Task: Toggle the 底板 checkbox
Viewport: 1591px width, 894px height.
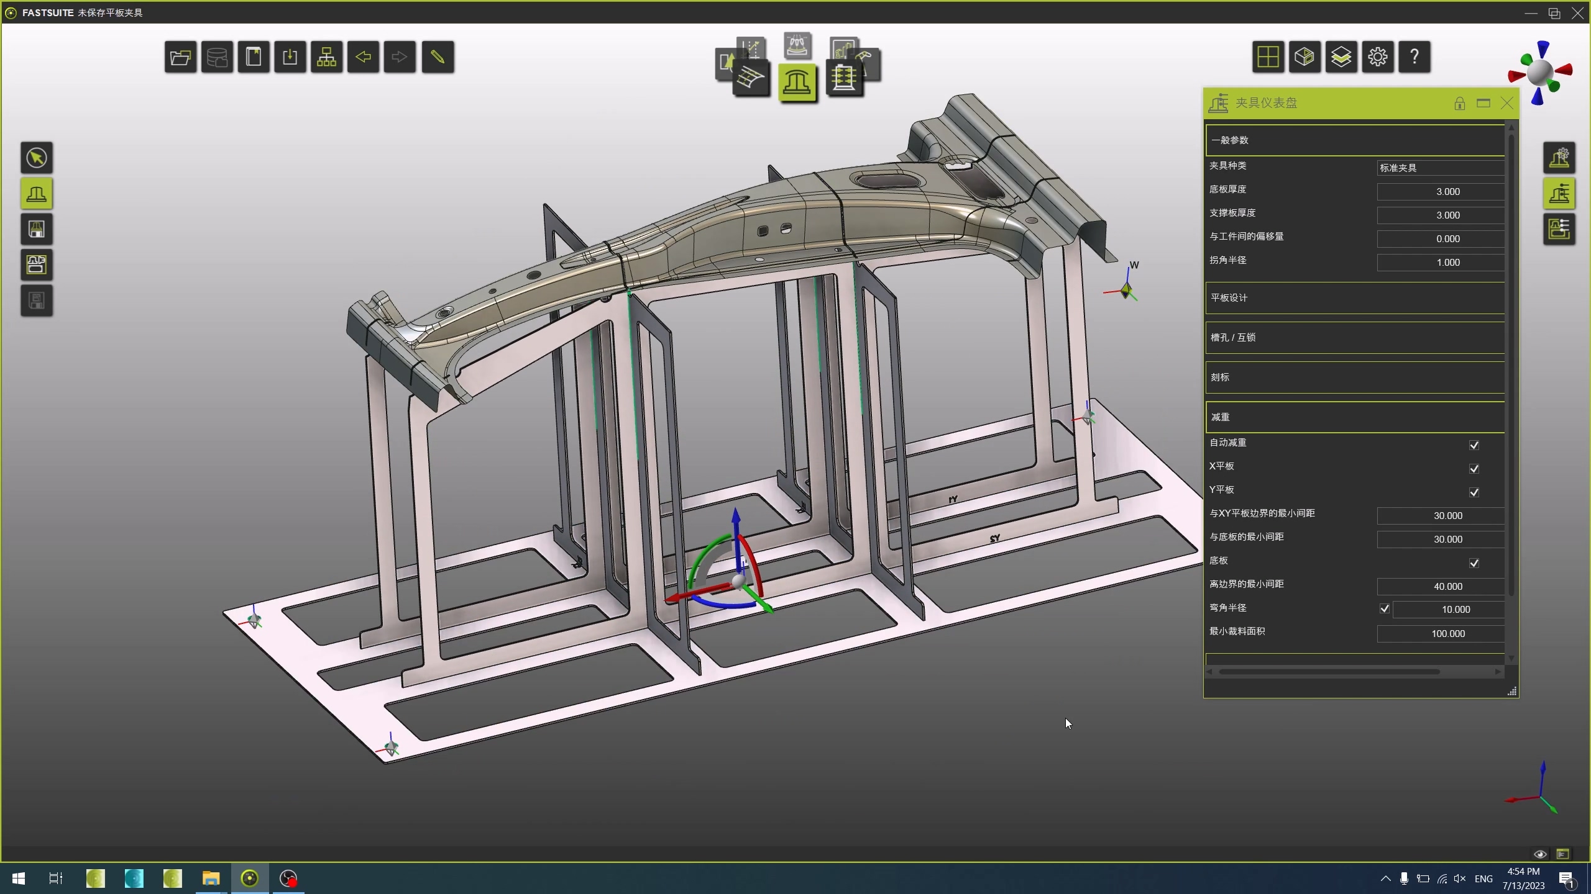Action: pyautogui.click(x=1474, y=563)
